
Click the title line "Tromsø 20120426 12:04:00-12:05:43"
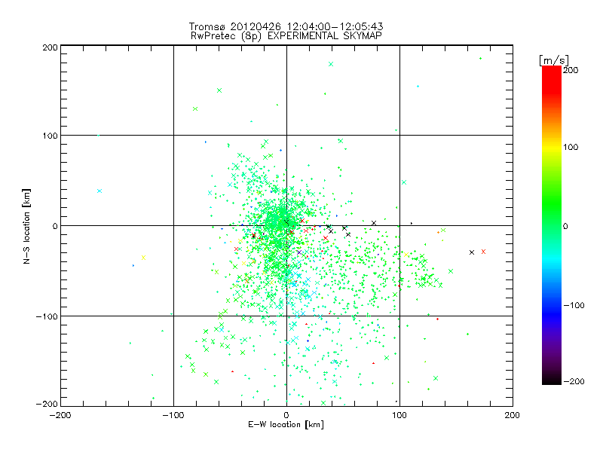tap(286, 26)
